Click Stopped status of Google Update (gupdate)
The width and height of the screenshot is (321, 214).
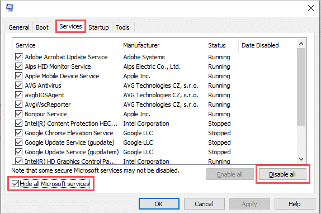click(219, 142)
